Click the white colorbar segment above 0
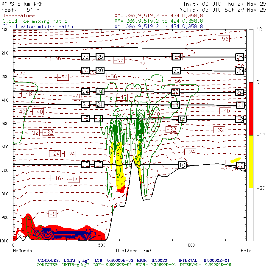The width and height of the screenshot is (268, 268). point(251,56)
